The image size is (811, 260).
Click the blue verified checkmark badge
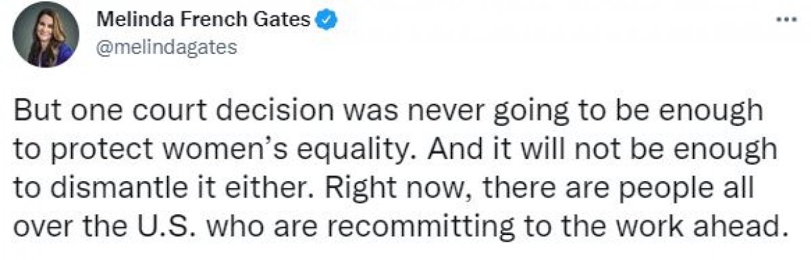coord(328,21)
